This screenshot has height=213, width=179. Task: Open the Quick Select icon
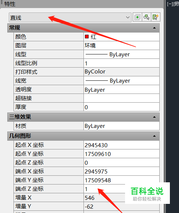(x=156, y=17)
